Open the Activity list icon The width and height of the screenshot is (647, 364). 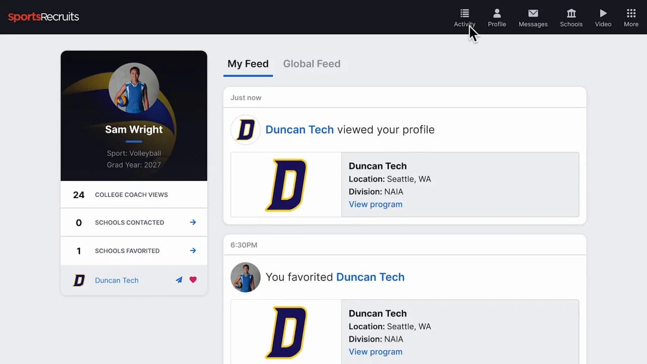[465, 13]
